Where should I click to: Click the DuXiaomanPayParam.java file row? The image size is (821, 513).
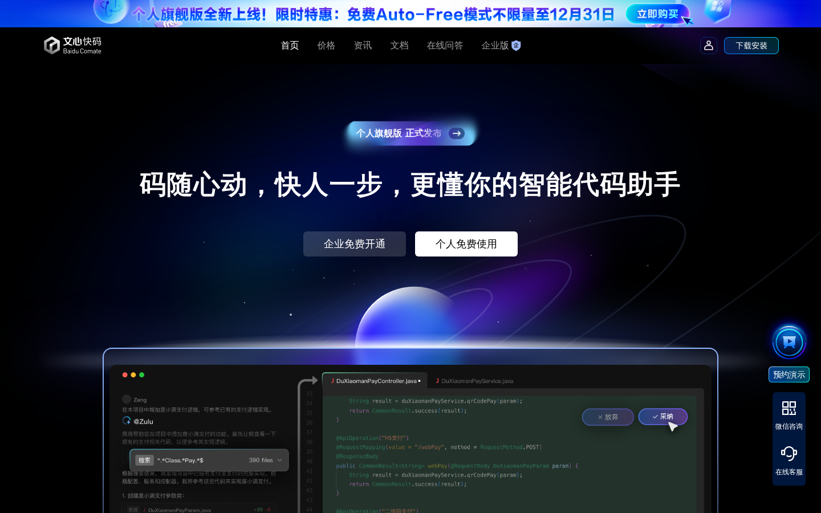pyautogui.click(x=199, y=510)
